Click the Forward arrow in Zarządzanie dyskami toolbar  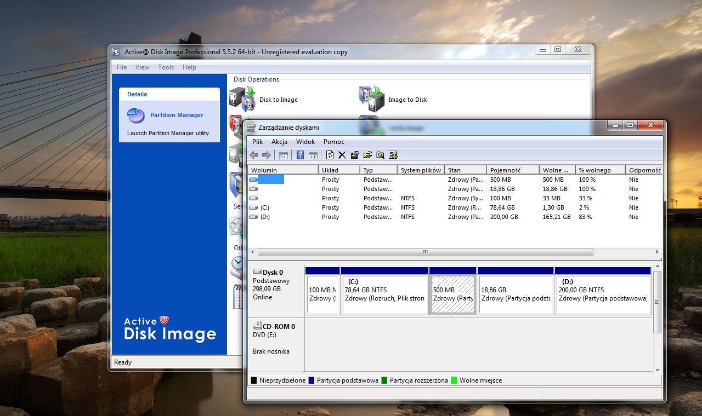tap(267, 155)
